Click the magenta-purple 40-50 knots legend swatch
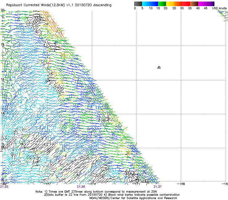228x200 pixels. click(x=206, y=4)
